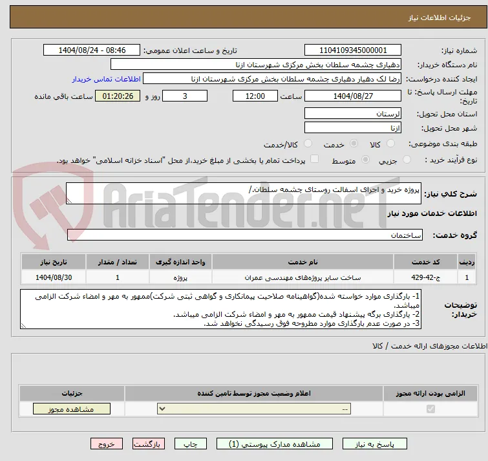This screenshot has height=461, width=488.
Task: Click the deadline time field 12:00
Action: coord(255,96)
